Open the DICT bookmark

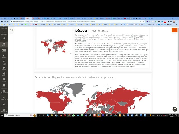pyautogui.click(x=170, y=25)
